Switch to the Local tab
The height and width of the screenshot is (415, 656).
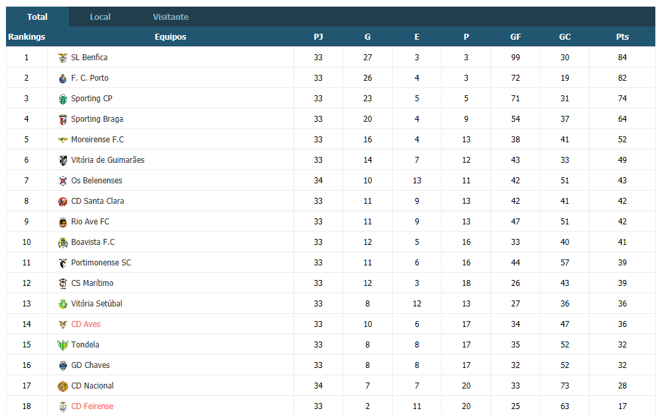click(x=100, y=17)
